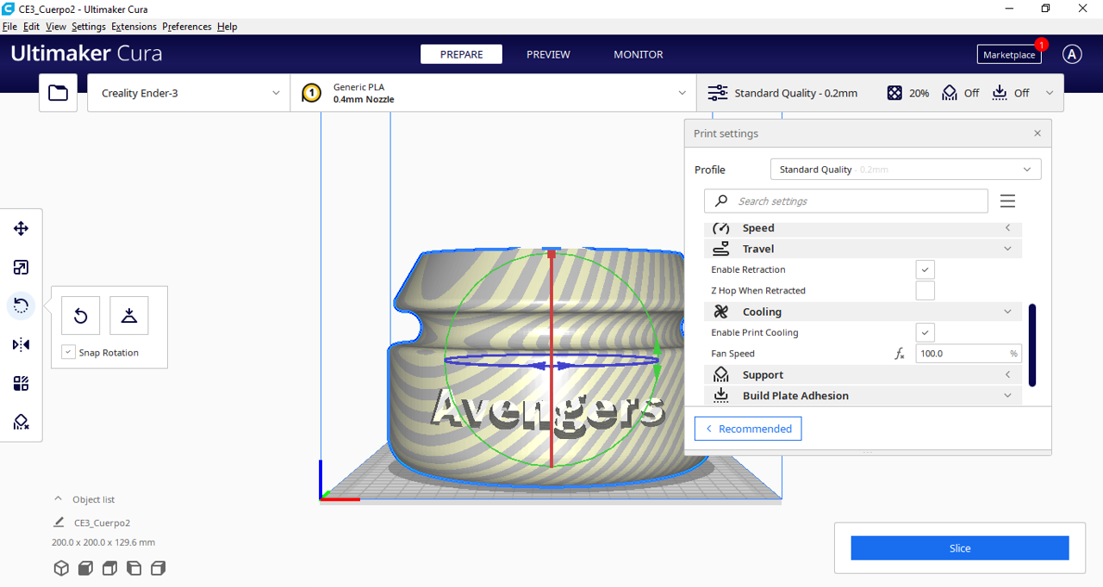Viewport: 1103px width, 587px height.
Task: Open the Extensions menu
Action: click(x=134, y=27)
